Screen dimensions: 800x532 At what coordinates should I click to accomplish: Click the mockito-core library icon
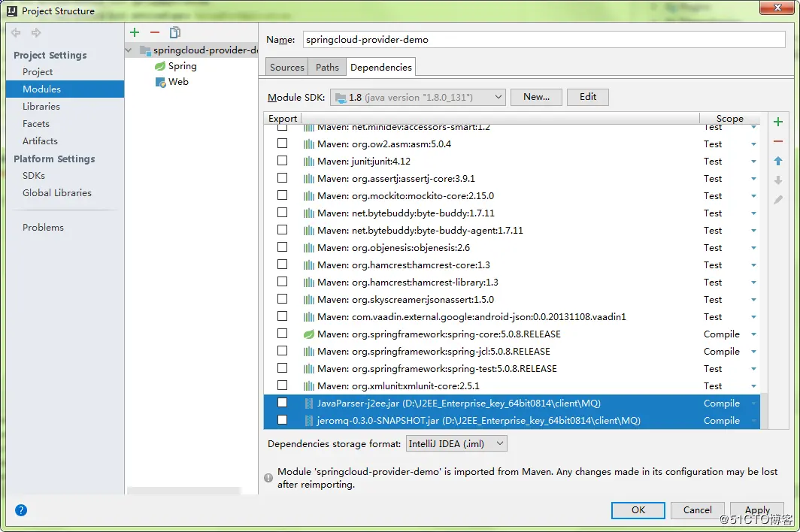click(x=309, y=196)
